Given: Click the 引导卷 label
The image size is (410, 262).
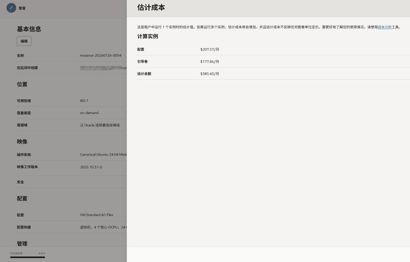Looking at the screenshot, I should pos(142,62).
